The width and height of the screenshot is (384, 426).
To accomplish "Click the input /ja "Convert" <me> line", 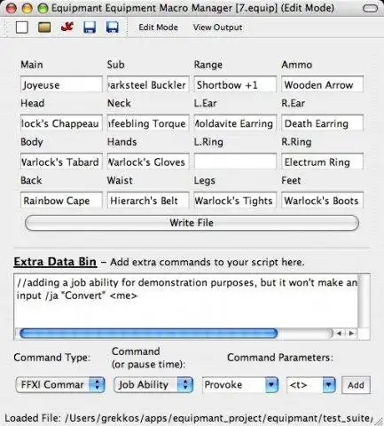I will pos(77,296).
